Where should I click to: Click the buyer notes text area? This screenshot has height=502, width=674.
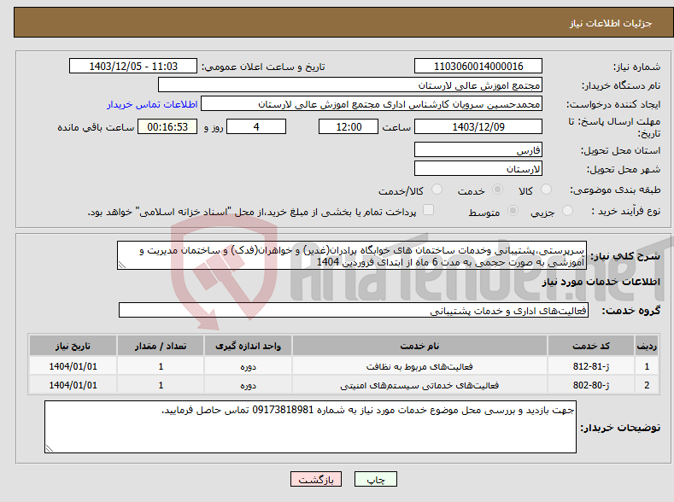pos(310,427)
